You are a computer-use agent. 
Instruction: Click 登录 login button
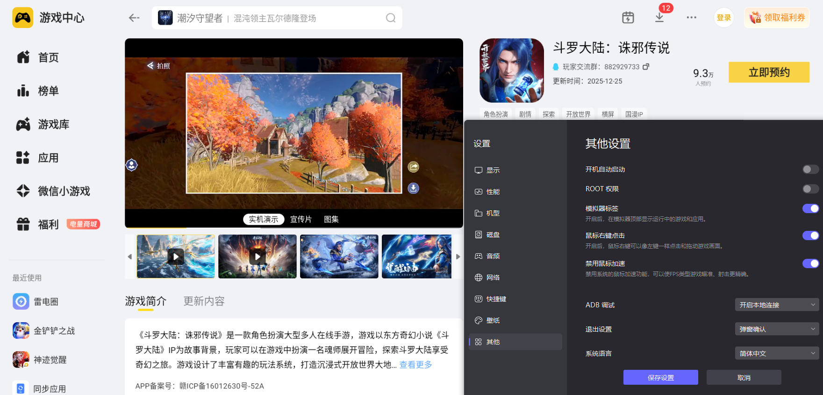[x=724, y=18]
